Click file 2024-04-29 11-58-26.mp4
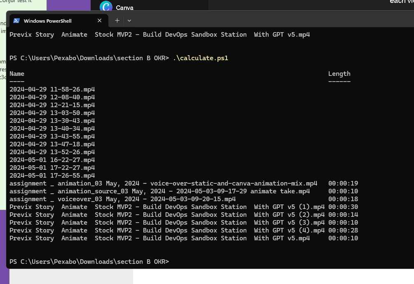 52,89
